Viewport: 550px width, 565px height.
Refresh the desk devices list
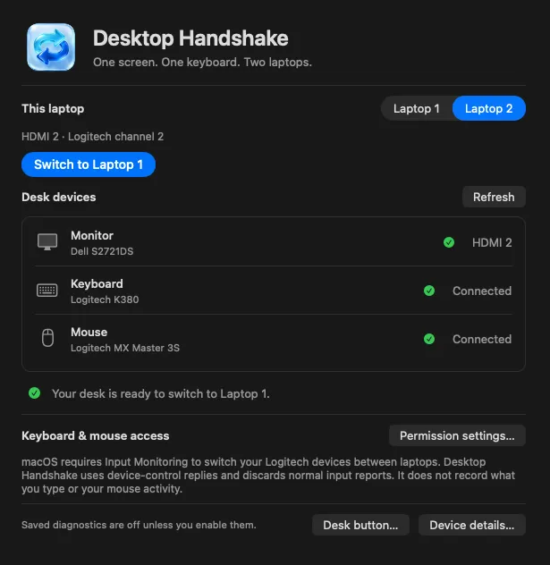(x=494, y=197)
